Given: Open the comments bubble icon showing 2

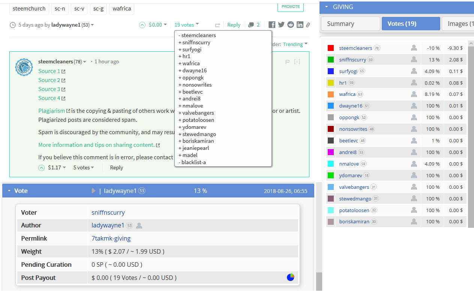Looking at the screenshot, I should tap(251, 25).
